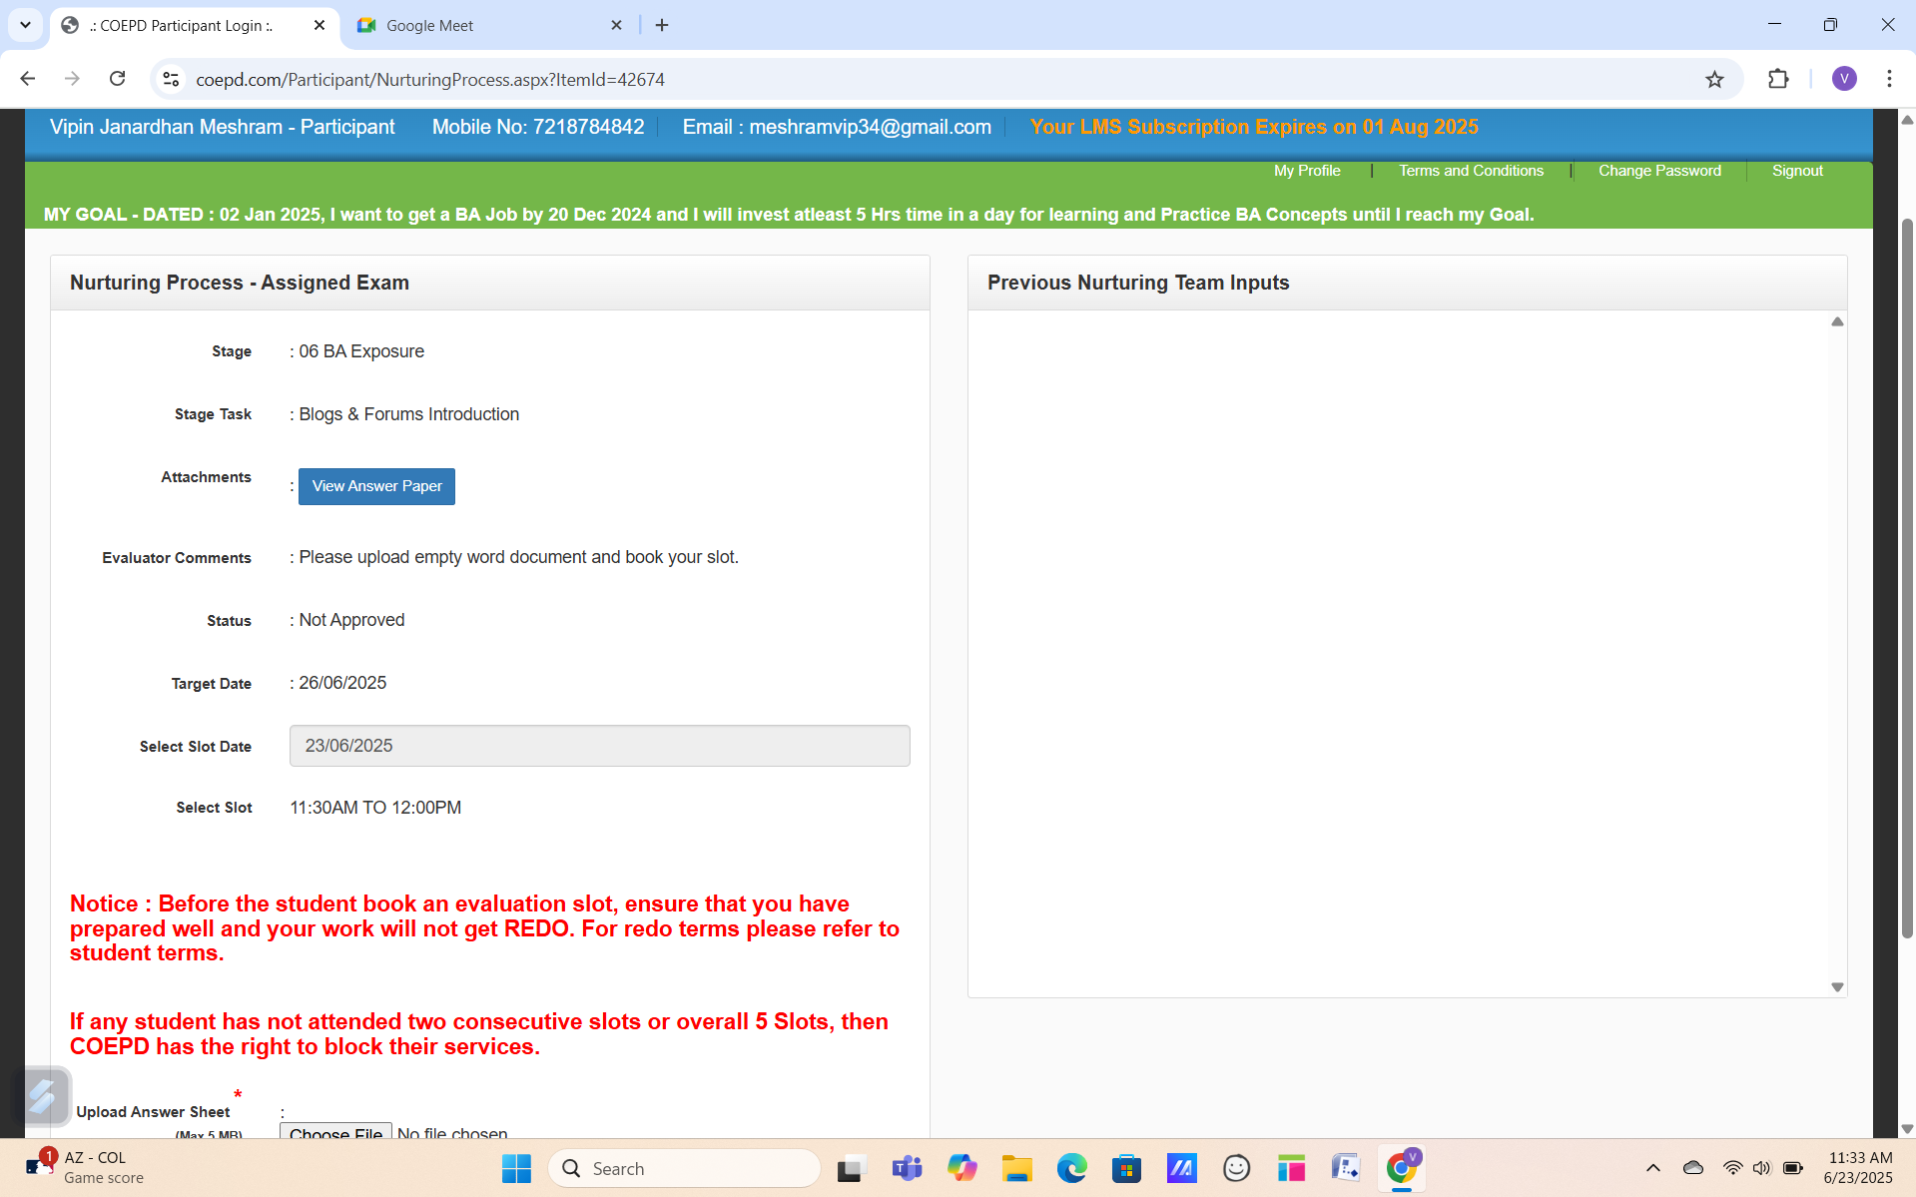Viewport: 1916px width, 1197px height.
Task: Show hidden system tray icons chevron
Action: pos(1652,1168)
